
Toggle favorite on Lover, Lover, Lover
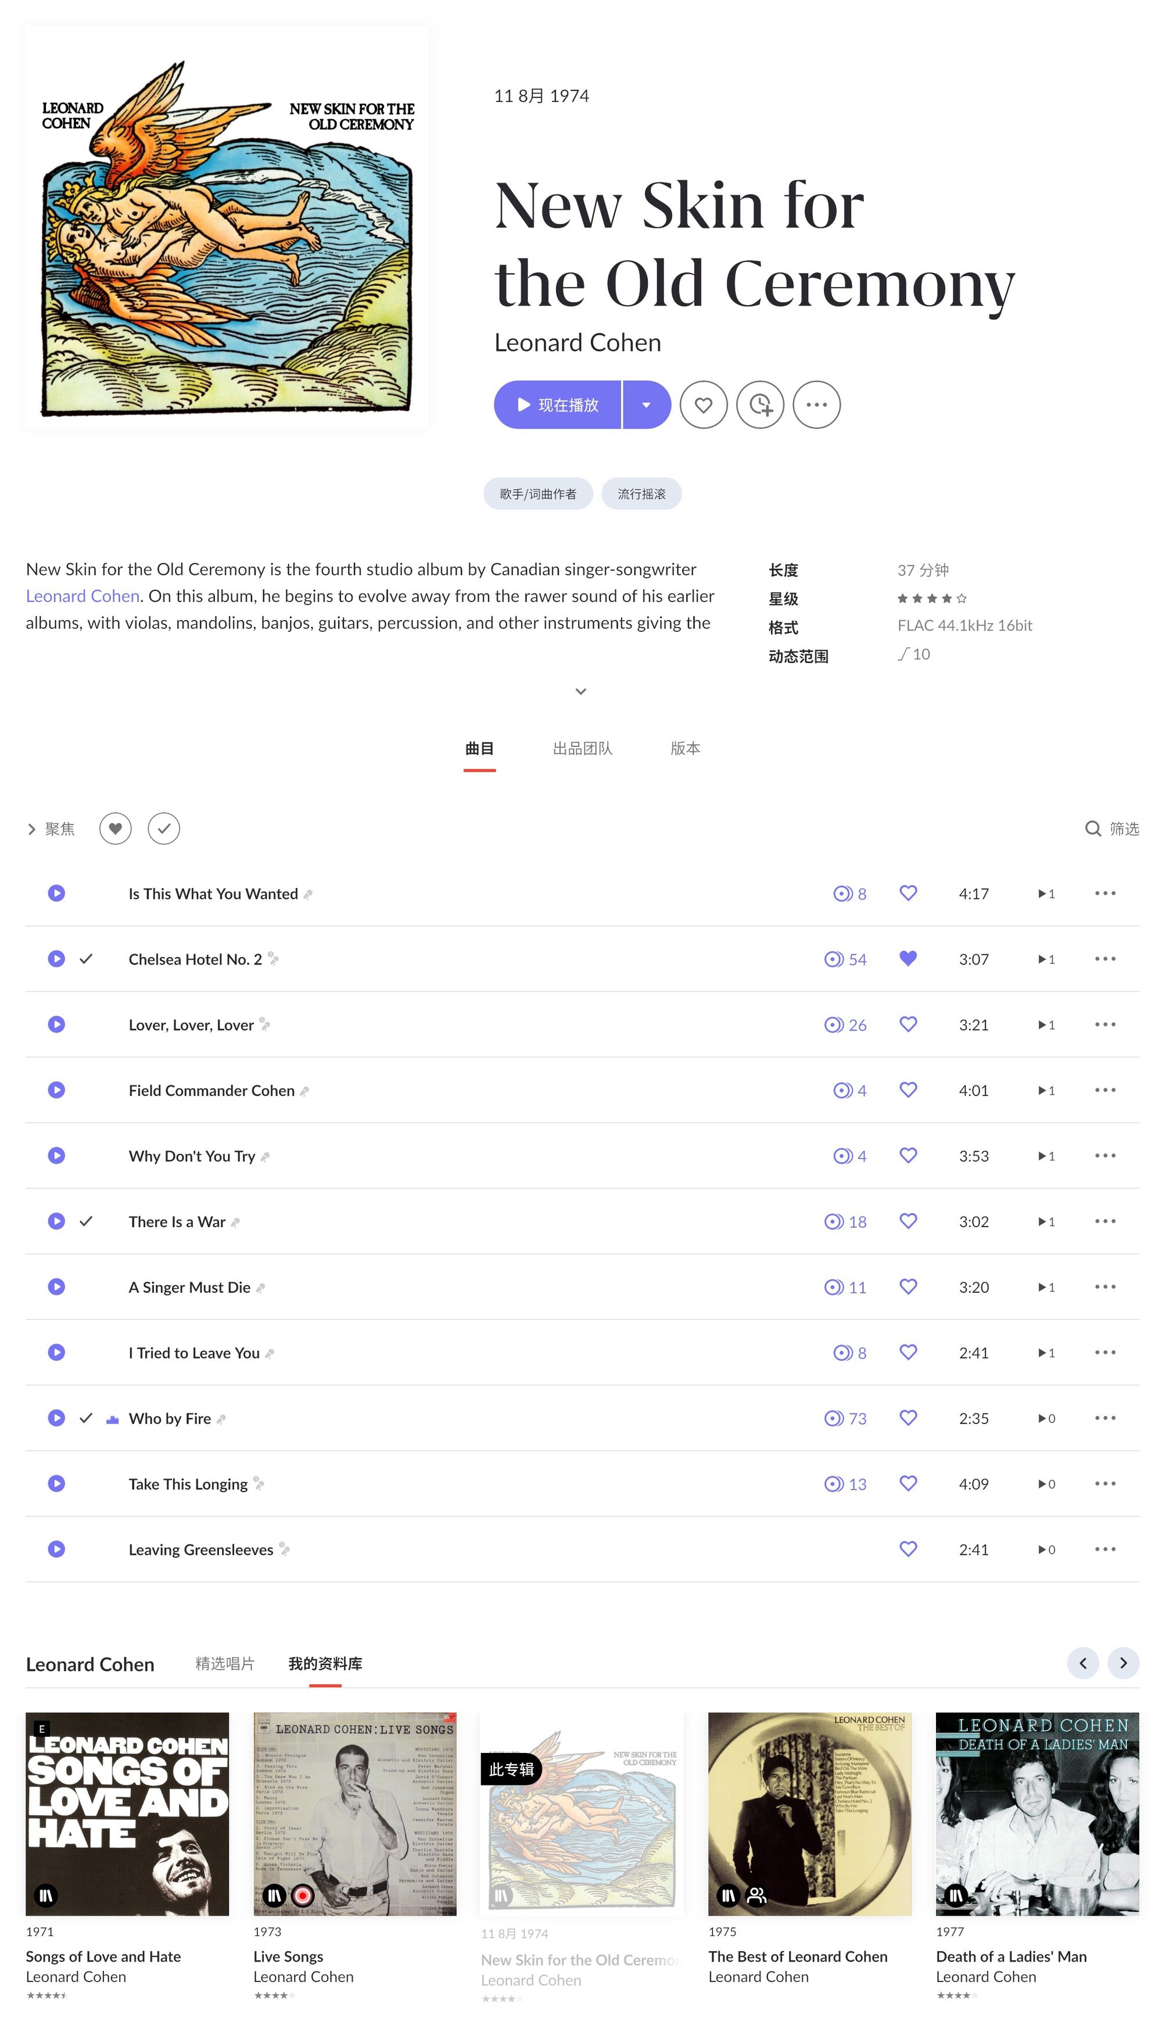coord(908,1024)
